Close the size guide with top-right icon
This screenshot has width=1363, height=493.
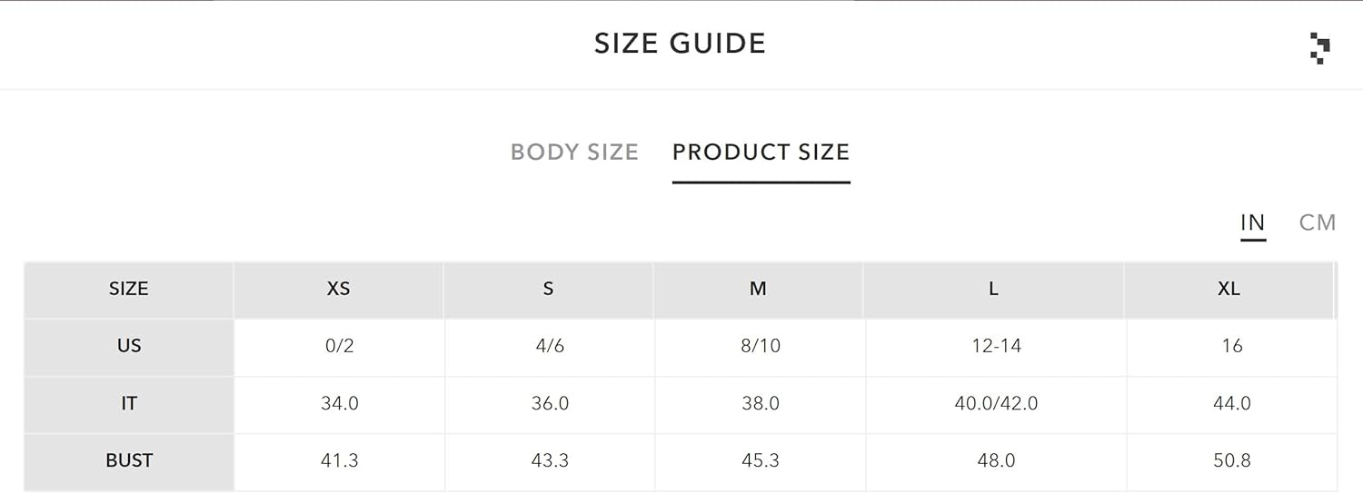click(1320, 48)
